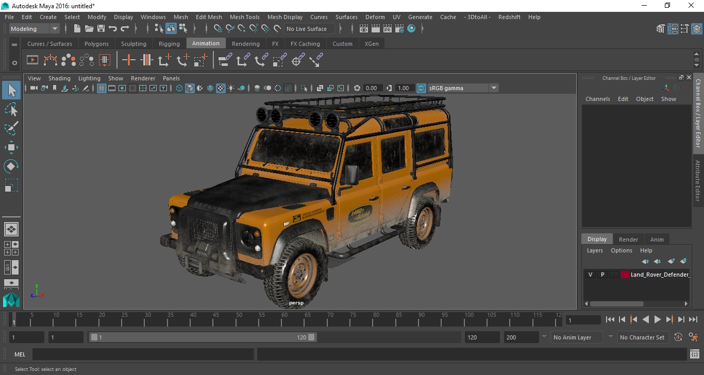Open Playblast icon on Animation shelf
This screenshot has width=704, height=375.
(x=32, y=60)
